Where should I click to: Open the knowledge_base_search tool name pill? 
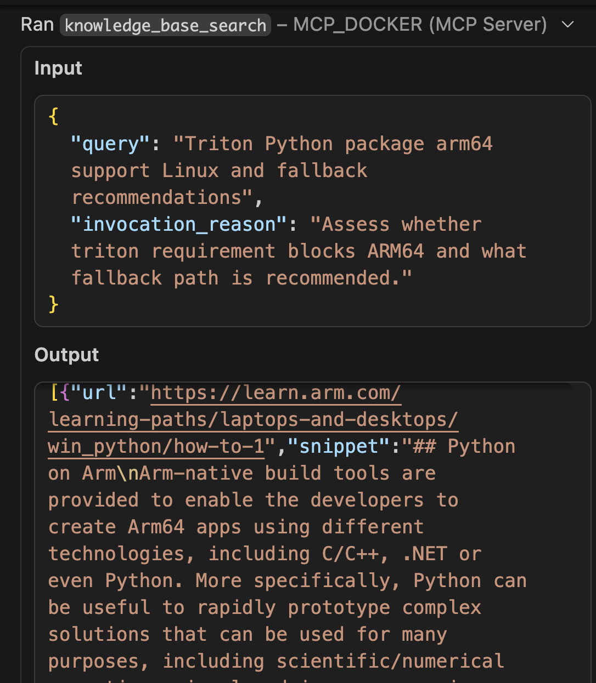[166, 25]
